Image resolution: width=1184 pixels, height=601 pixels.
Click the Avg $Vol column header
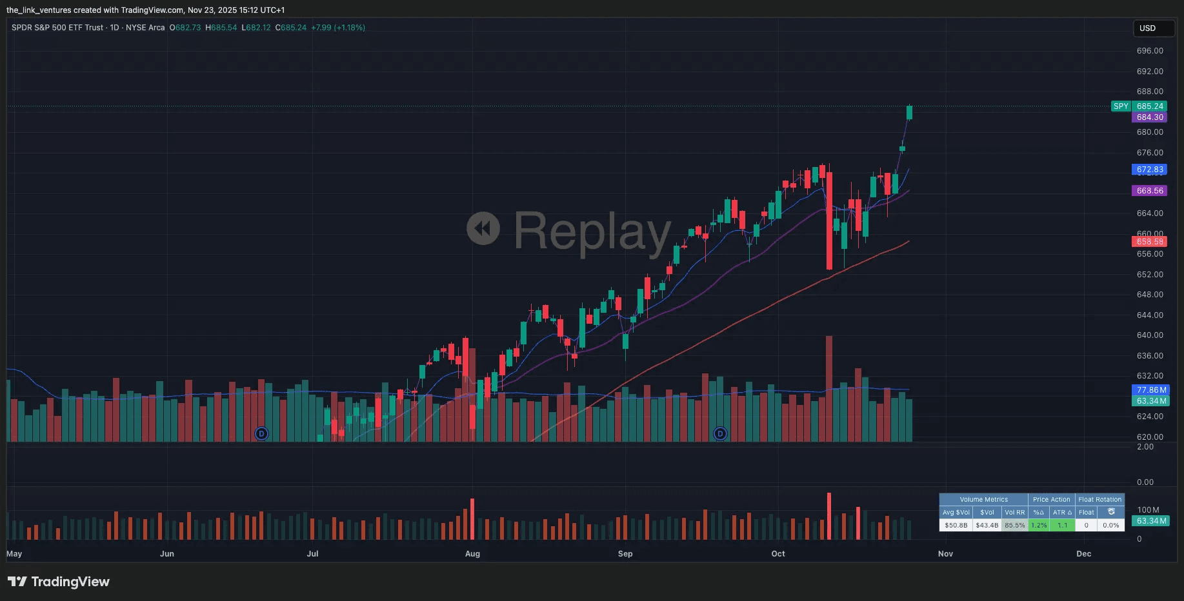(956, 513)
